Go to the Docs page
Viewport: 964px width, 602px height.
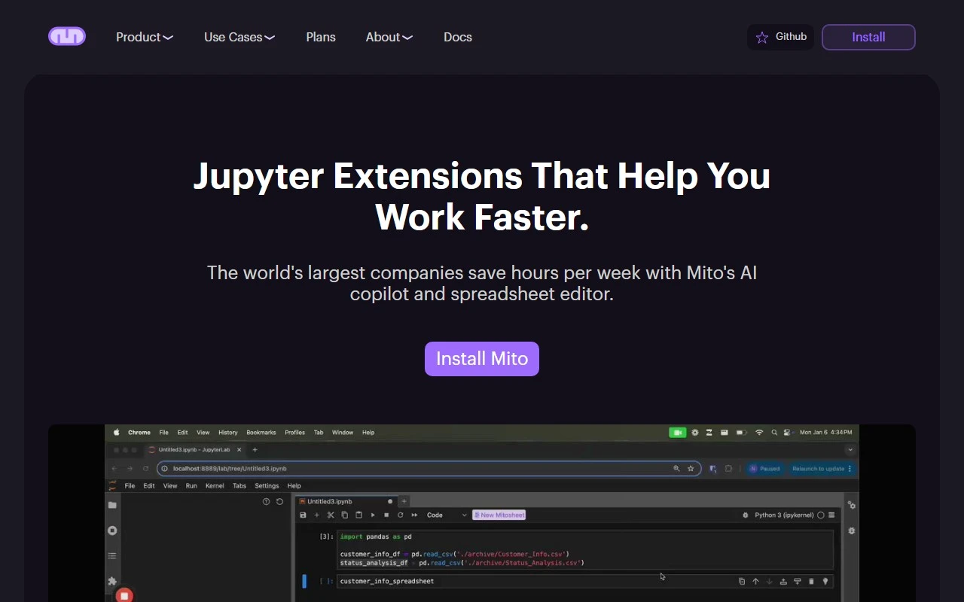coord(458,37)
